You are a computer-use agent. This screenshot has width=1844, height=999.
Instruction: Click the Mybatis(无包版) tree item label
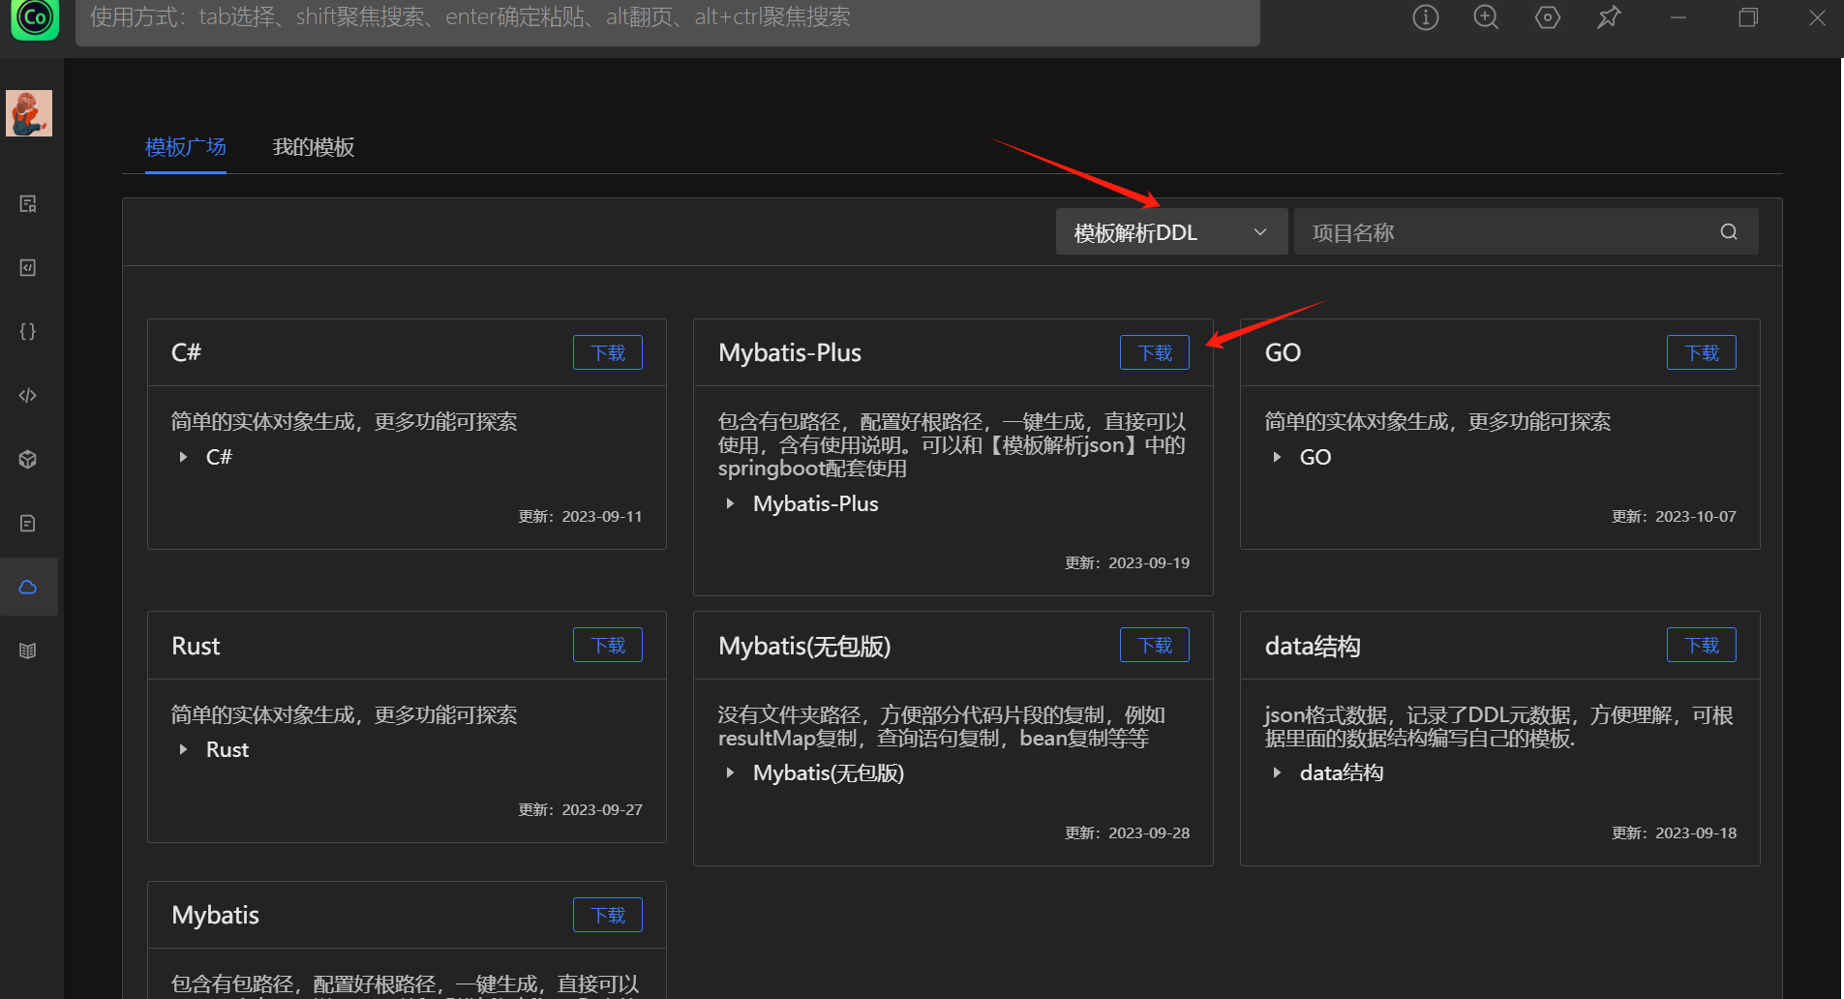[x=829, y=772]
